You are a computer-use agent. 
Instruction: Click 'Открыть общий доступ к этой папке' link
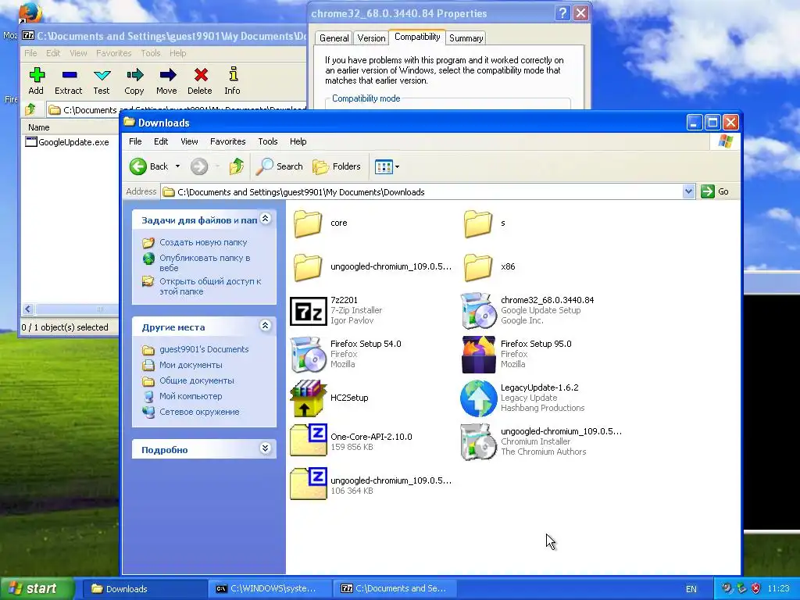(x=210, y=286)
